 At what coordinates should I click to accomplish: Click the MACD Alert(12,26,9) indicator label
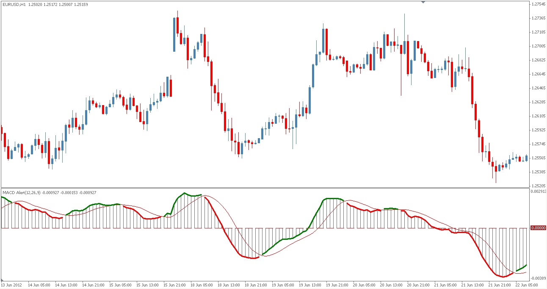pos(21,193)
